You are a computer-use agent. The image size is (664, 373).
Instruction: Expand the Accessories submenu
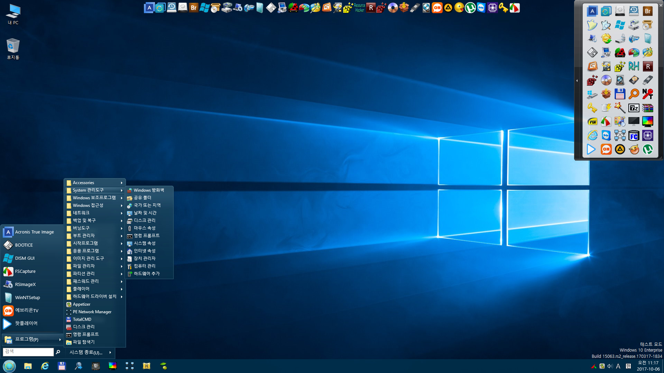[x=95, y=183]
